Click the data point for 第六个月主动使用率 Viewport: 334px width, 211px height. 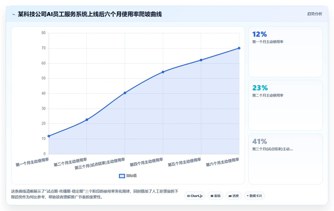click(239, 48)
